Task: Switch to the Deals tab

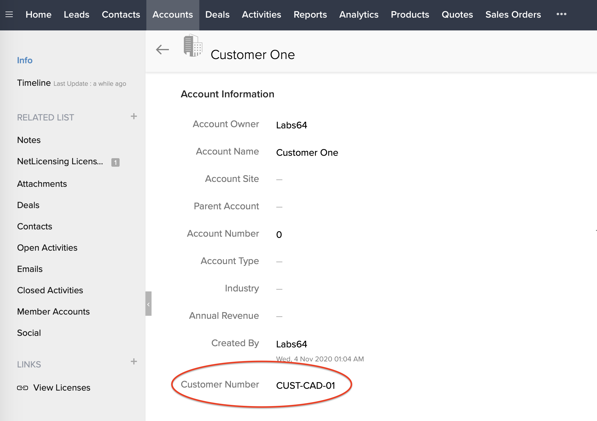Action: pos(217,15)
